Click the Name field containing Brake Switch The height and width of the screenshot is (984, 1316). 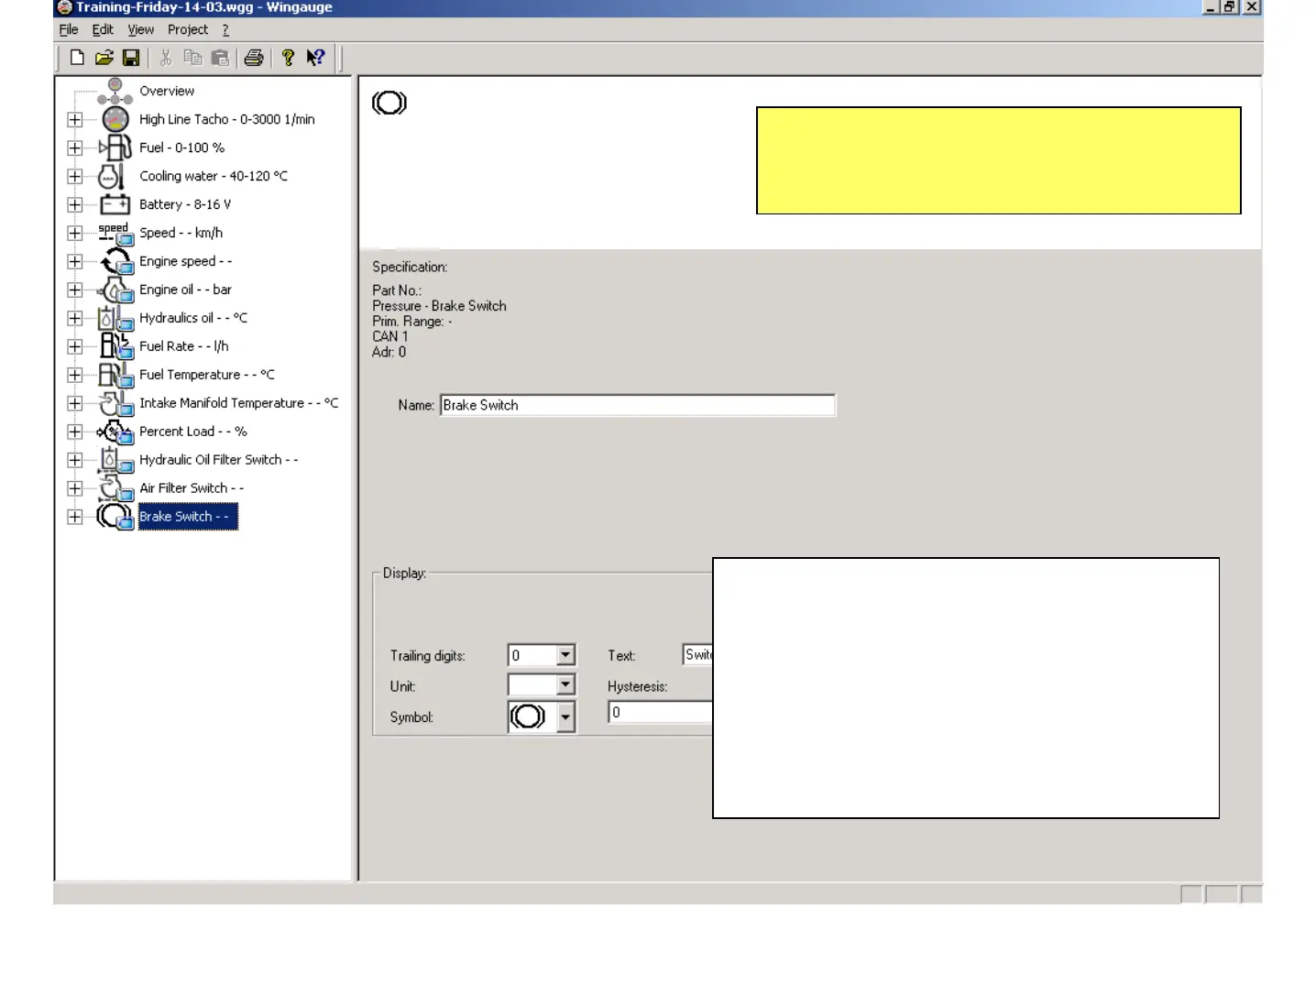(638, 405)
